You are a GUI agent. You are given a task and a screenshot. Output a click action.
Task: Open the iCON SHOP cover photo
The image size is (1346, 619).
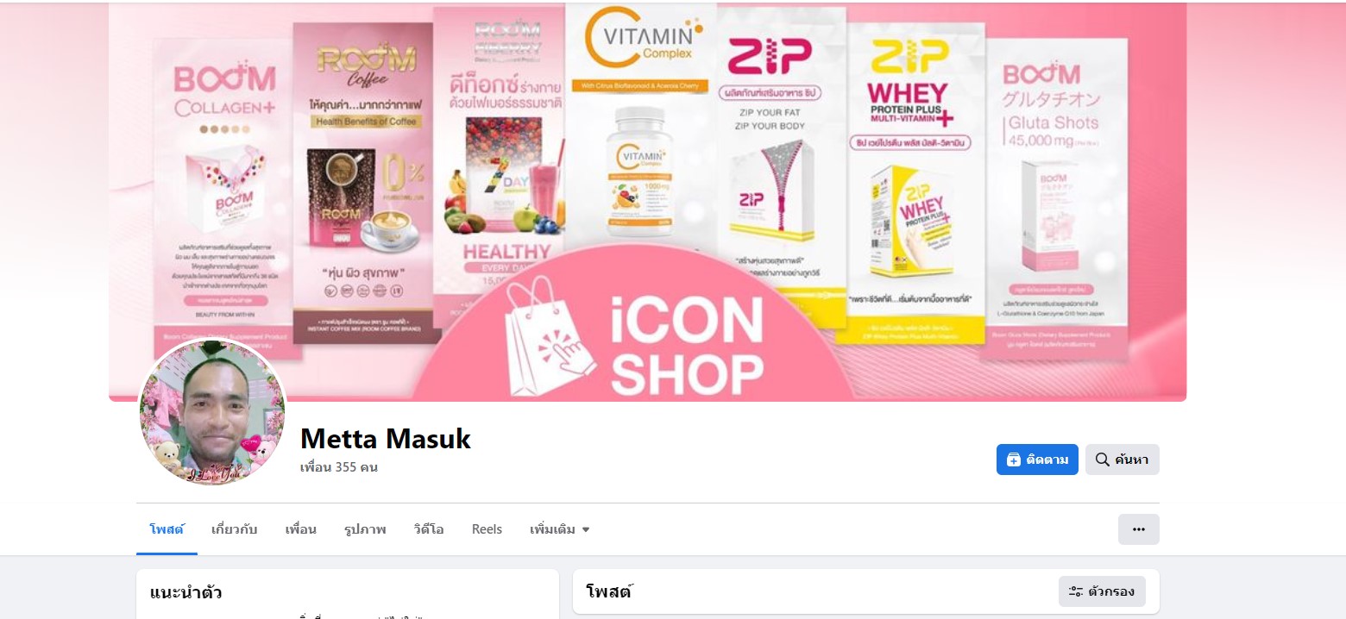point(647,202)
